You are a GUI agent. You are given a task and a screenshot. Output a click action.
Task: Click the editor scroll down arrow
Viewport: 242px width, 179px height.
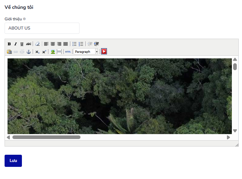coord(235,131)
